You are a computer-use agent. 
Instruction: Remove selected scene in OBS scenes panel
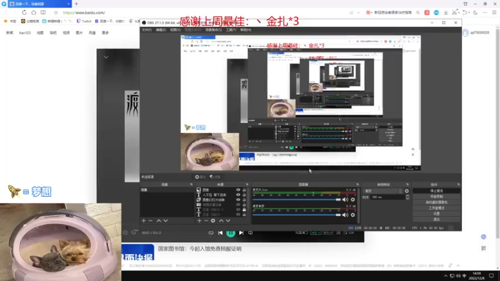coord(151,220)
